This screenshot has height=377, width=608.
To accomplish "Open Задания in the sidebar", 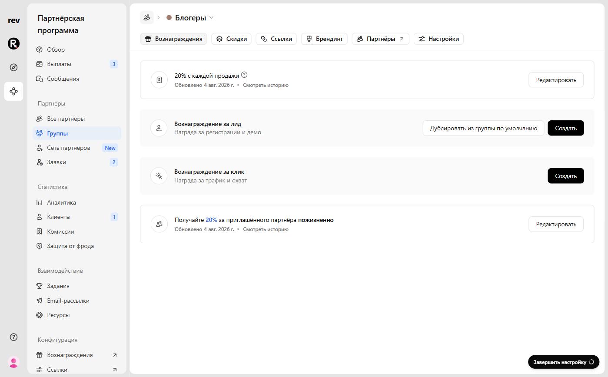I will (77, 286).
